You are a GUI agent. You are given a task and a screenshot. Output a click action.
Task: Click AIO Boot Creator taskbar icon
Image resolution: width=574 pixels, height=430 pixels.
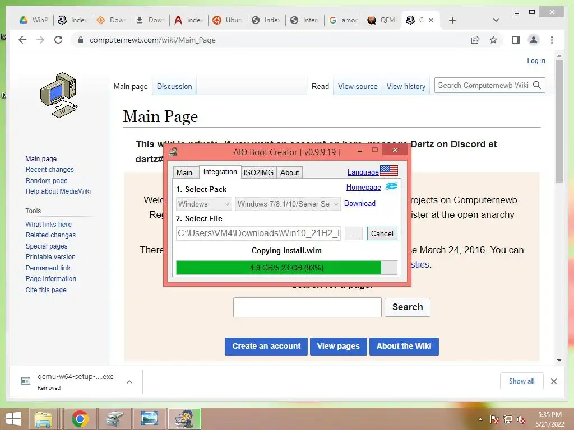tap(184, 419)
